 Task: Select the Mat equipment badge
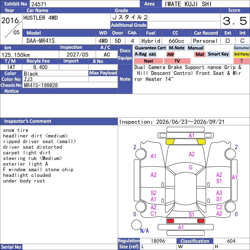[200, 54]
